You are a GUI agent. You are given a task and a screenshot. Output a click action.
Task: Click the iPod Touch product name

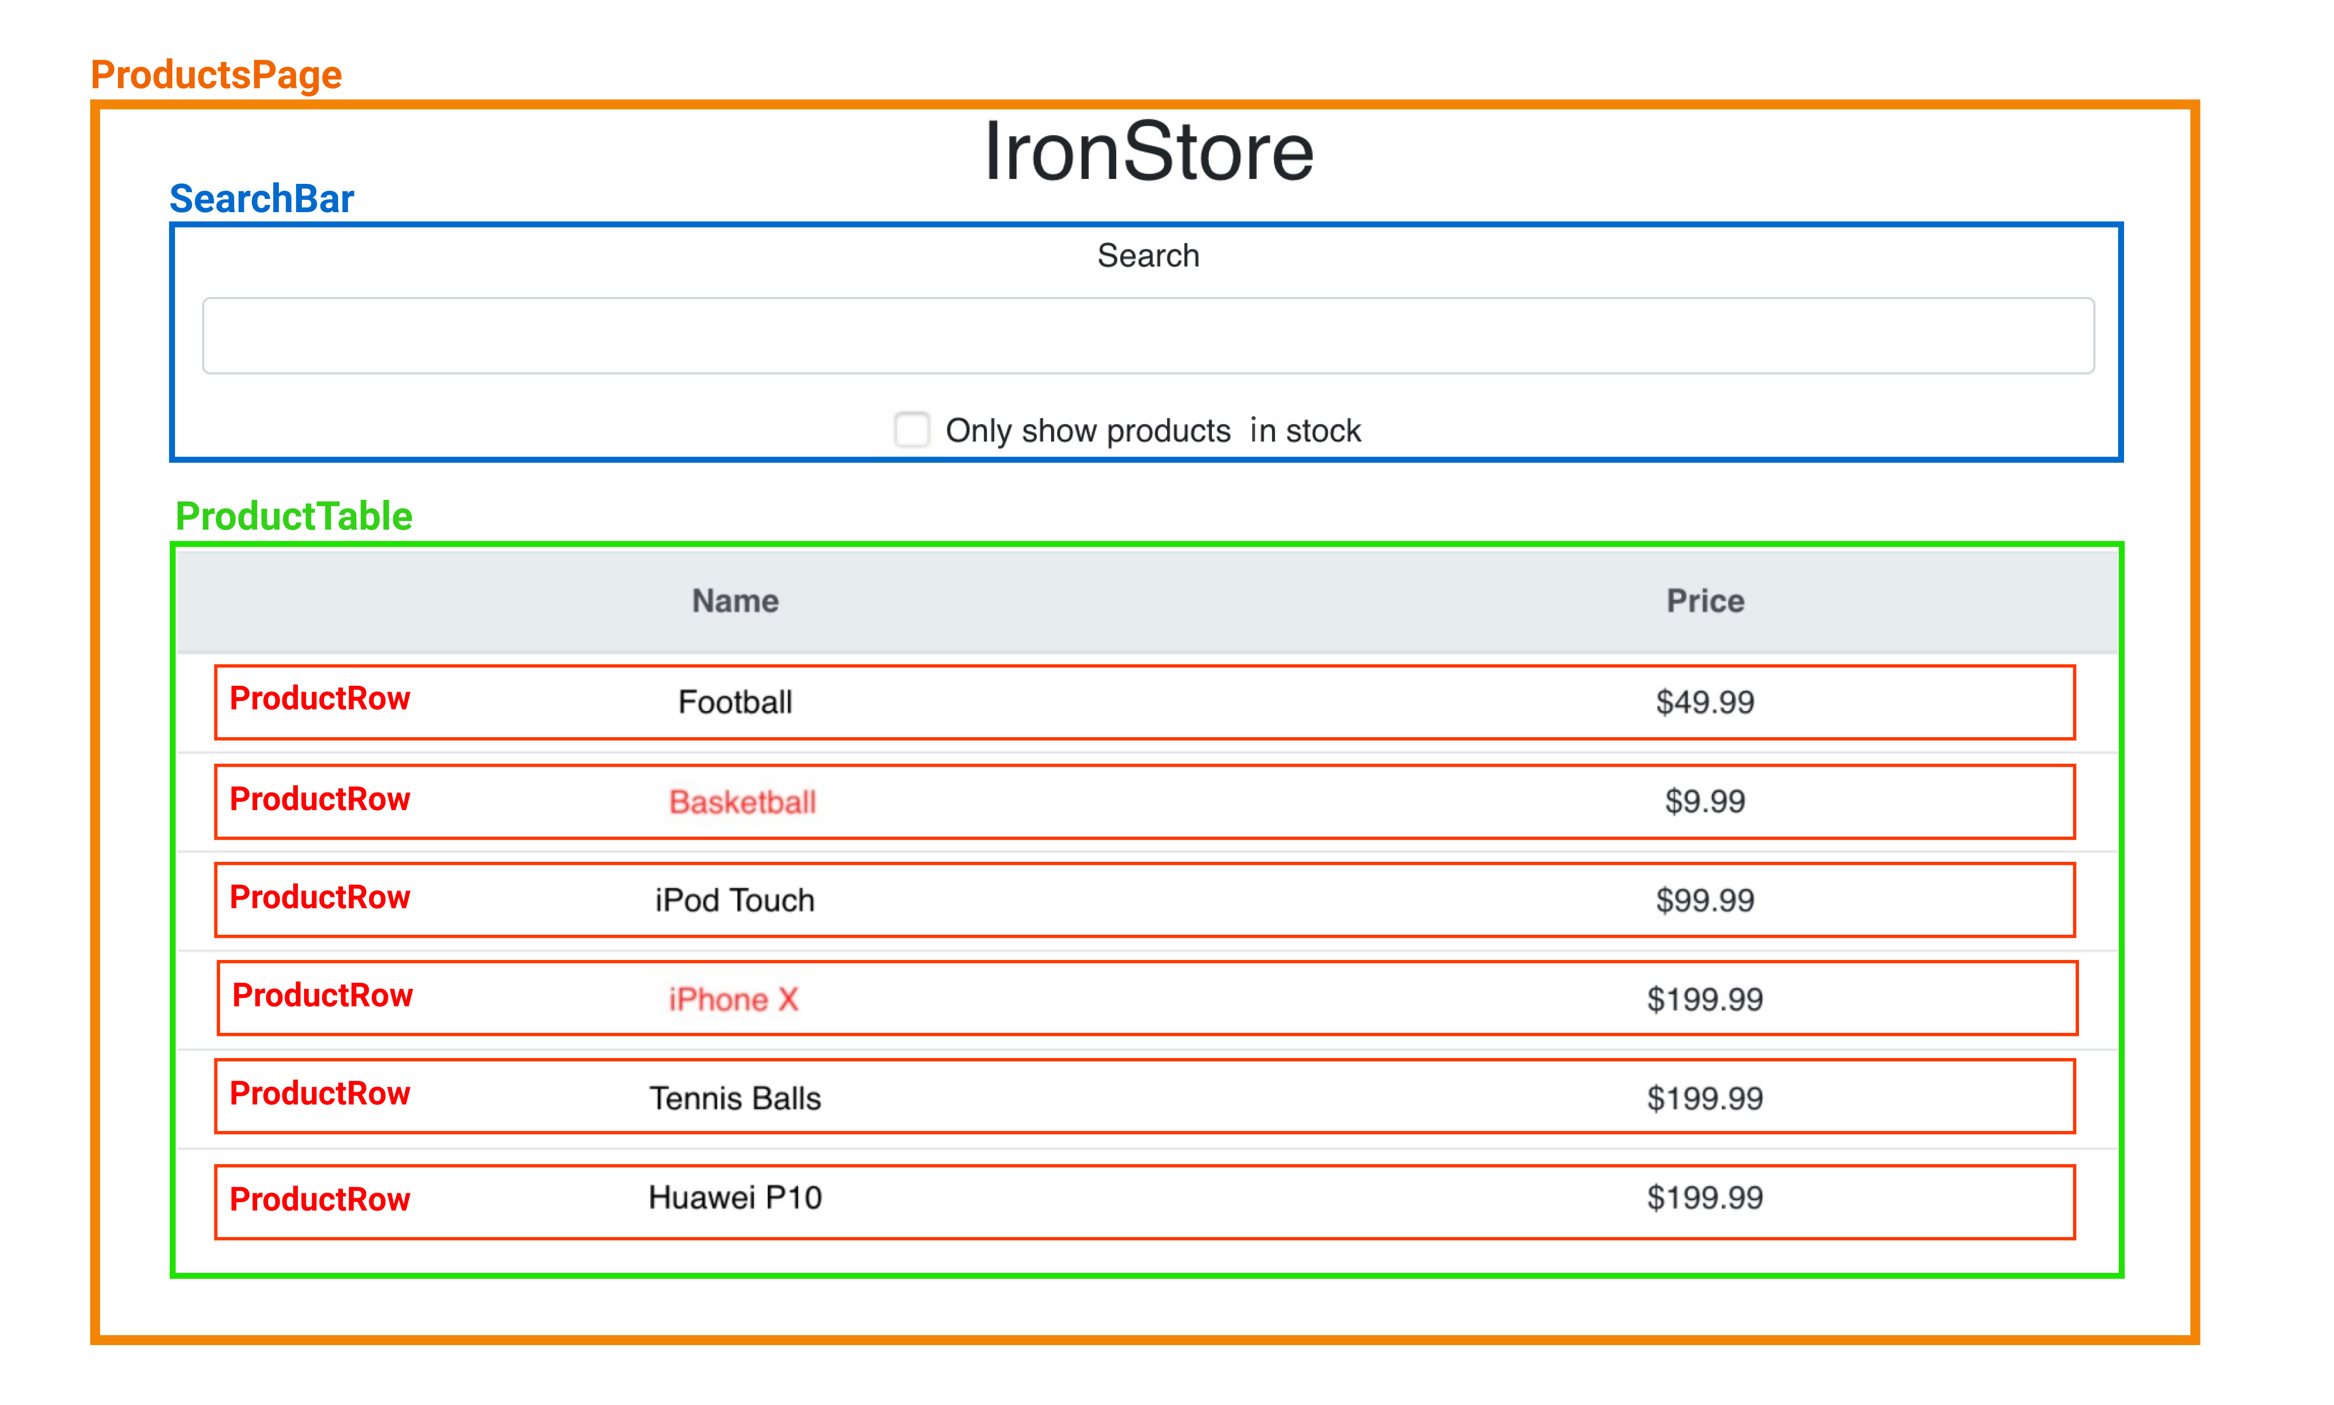pyautogui.click(x=735, y=899)
